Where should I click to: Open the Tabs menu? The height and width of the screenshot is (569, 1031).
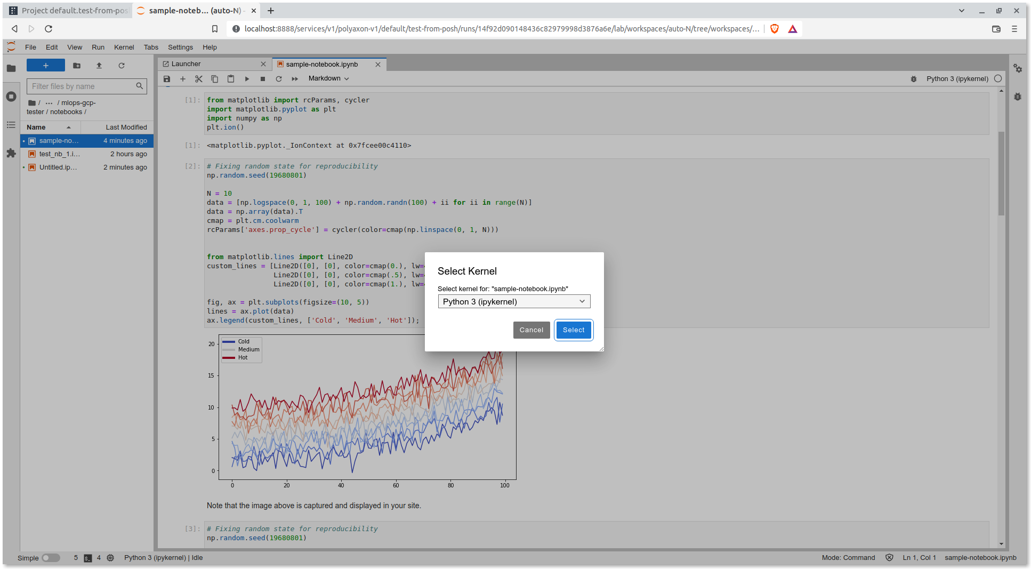click(x=151, y=47)
